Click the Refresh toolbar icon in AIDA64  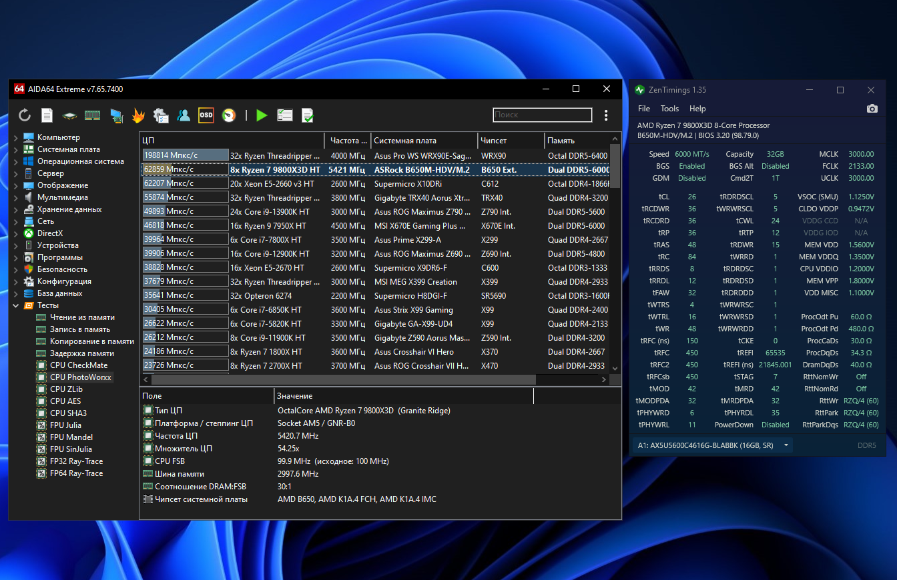coord(25,115)
